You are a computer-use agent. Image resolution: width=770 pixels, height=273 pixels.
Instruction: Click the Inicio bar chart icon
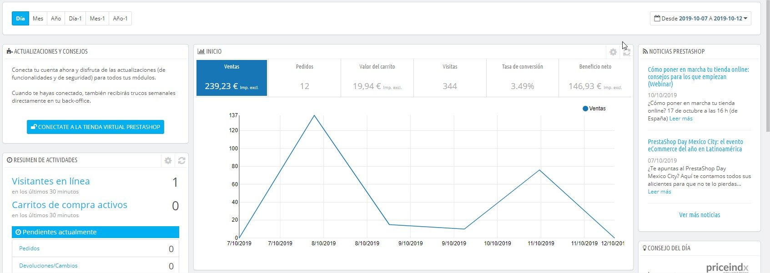pyautogui.click(x=201, y=51)
